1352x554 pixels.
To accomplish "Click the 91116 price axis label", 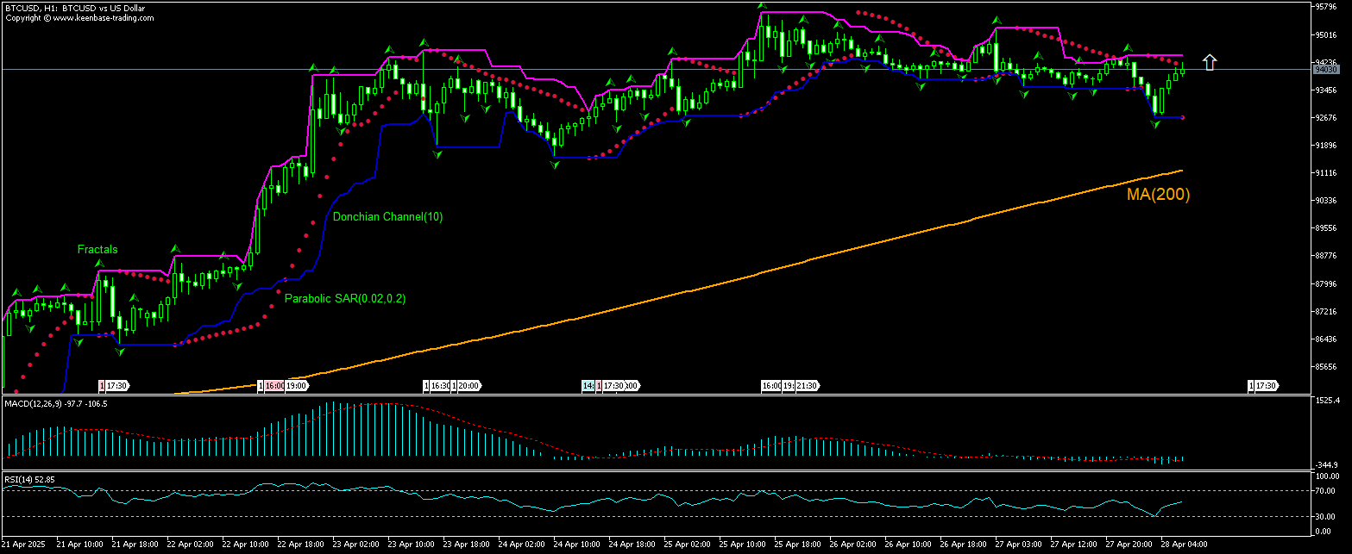I will (1324, 173).
